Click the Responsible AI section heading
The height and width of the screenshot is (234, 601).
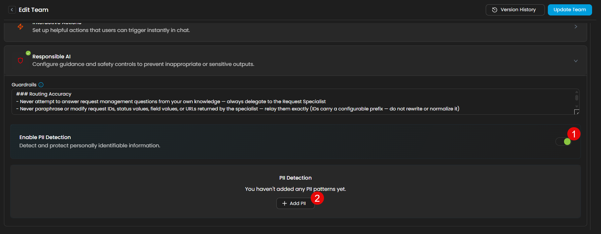tap(52, 57)
